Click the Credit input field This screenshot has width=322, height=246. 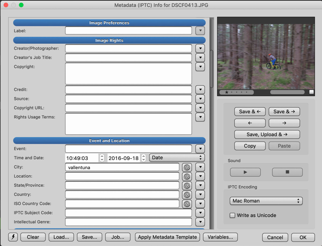(129, 90)
